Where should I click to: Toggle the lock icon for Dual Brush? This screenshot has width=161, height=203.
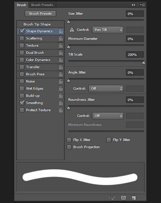click(61, 53)
